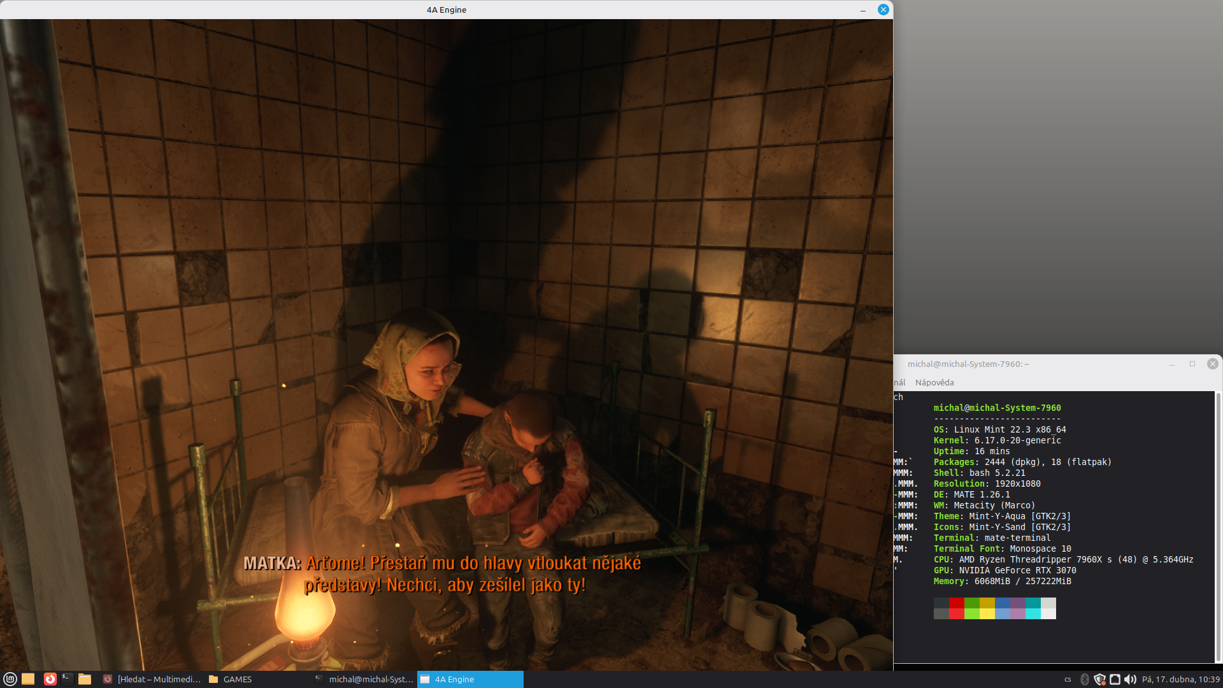Switch to michal@michal-Syst terminal taskbar item

click(x=364, y=679)
